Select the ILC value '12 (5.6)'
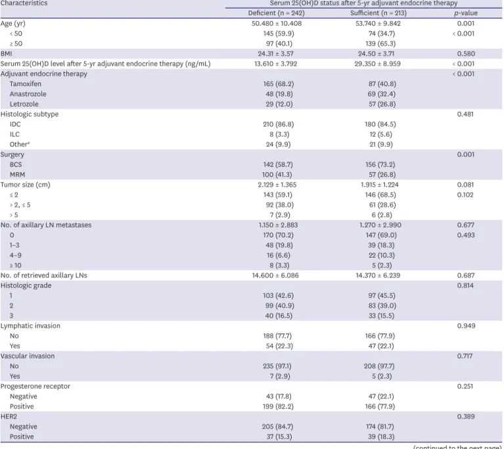The image size is (504, 449). point(380,135)
